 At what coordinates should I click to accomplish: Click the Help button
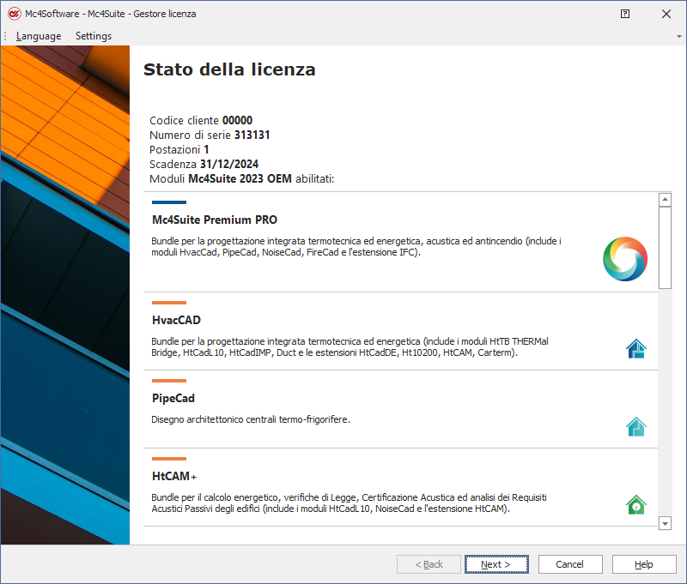[643, 564]
